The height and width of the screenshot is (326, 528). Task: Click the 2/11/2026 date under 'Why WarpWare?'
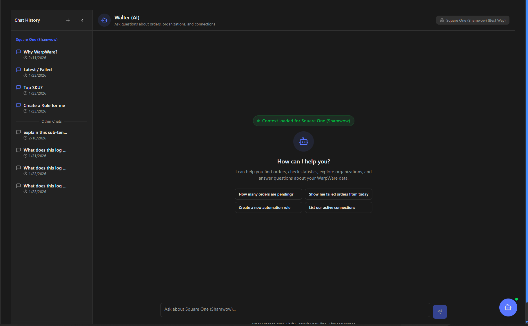[x=37, y=58]
